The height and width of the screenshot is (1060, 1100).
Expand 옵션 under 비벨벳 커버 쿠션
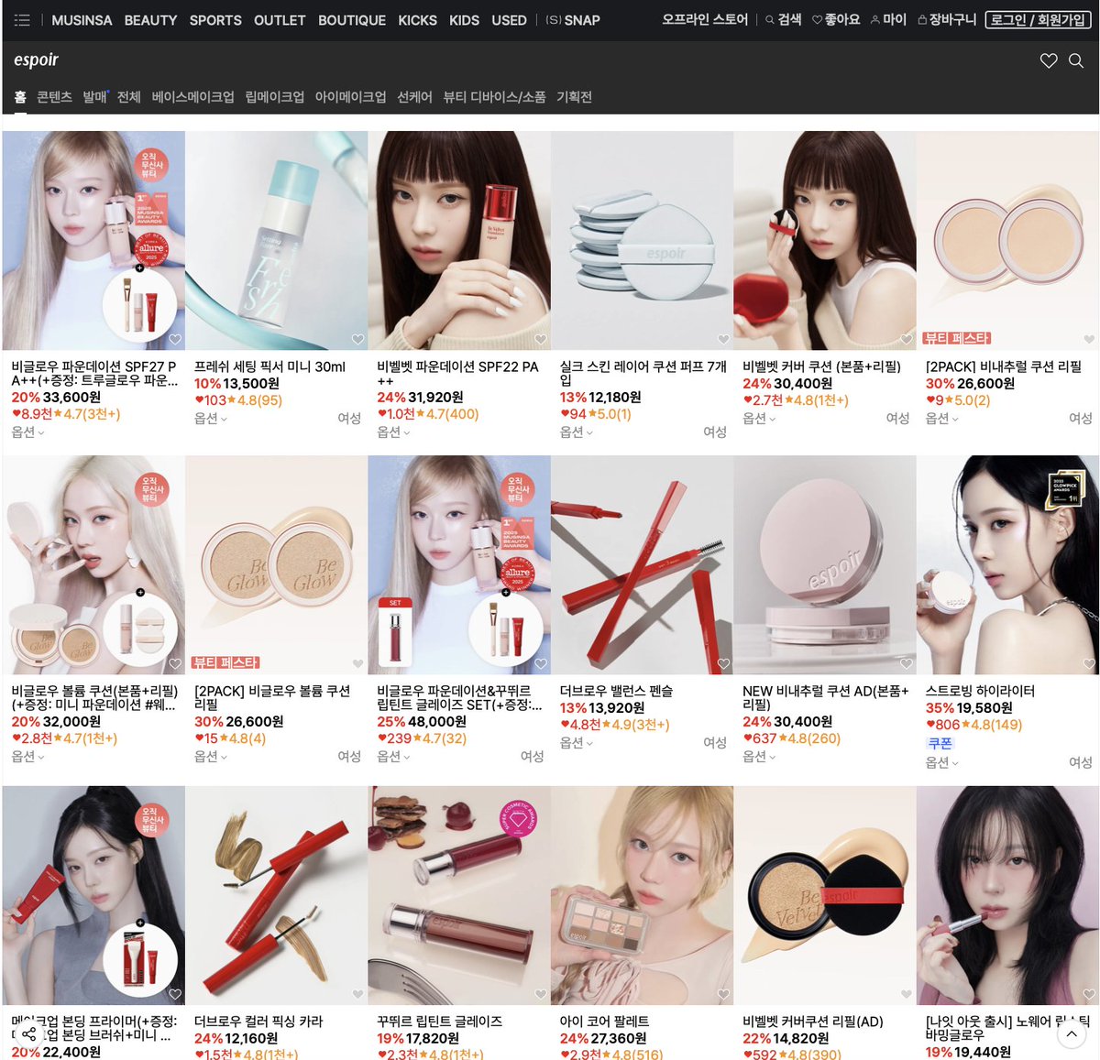pos(759,419)
